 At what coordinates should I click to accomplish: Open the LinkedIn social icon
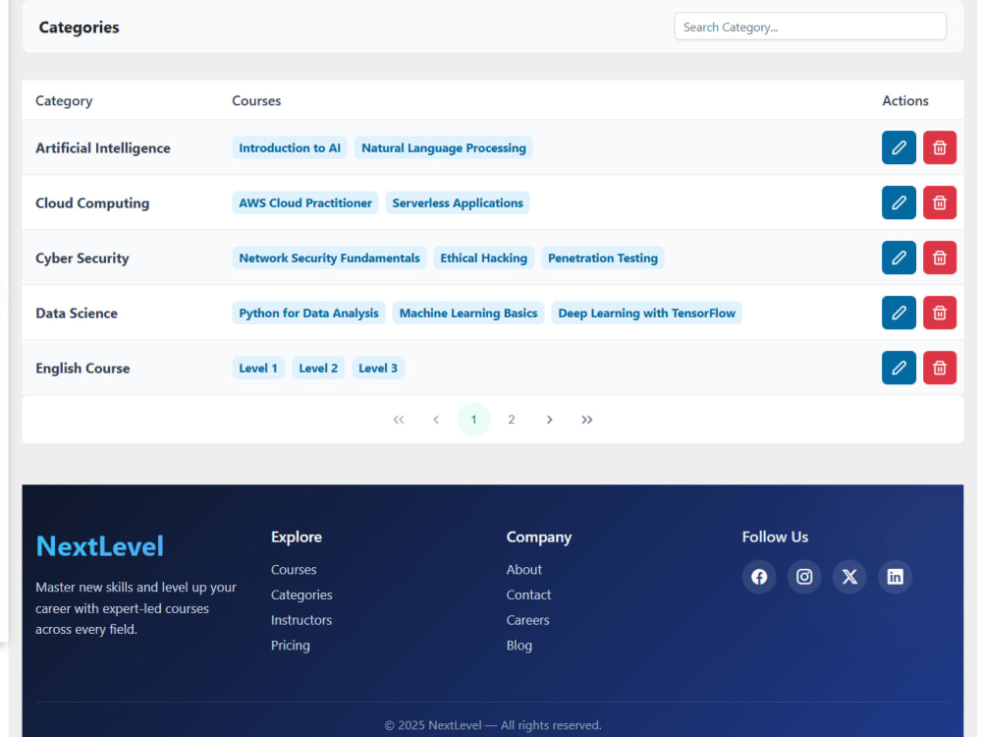tap(895, 577)
